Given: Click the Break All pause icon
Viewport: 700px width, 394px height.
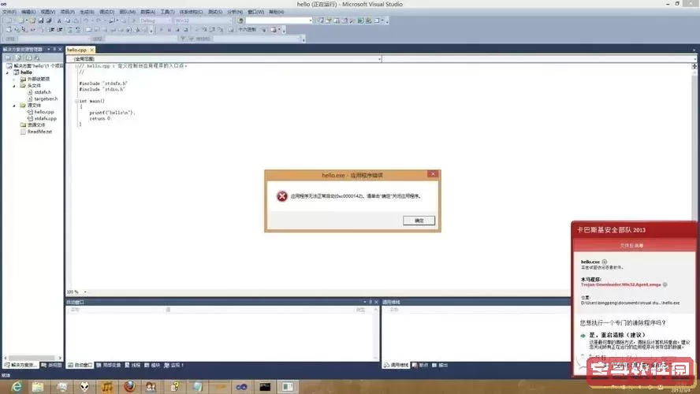Looking at the screenshot, I should [169, 30].
